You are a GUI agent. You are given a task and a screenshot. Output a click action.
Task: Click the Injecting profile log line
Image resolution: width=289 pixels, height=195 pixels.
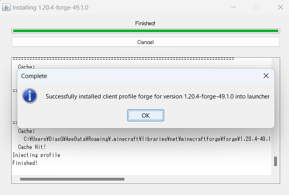coord(36,155)
